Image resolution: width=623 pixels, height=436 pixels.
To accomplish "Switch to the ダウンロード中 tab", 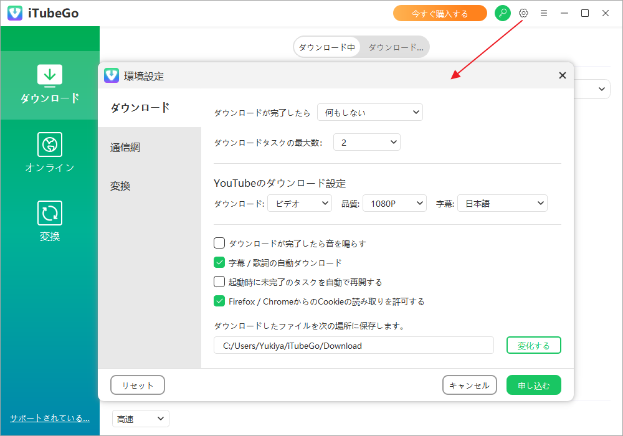I will (x=327, y=47).
